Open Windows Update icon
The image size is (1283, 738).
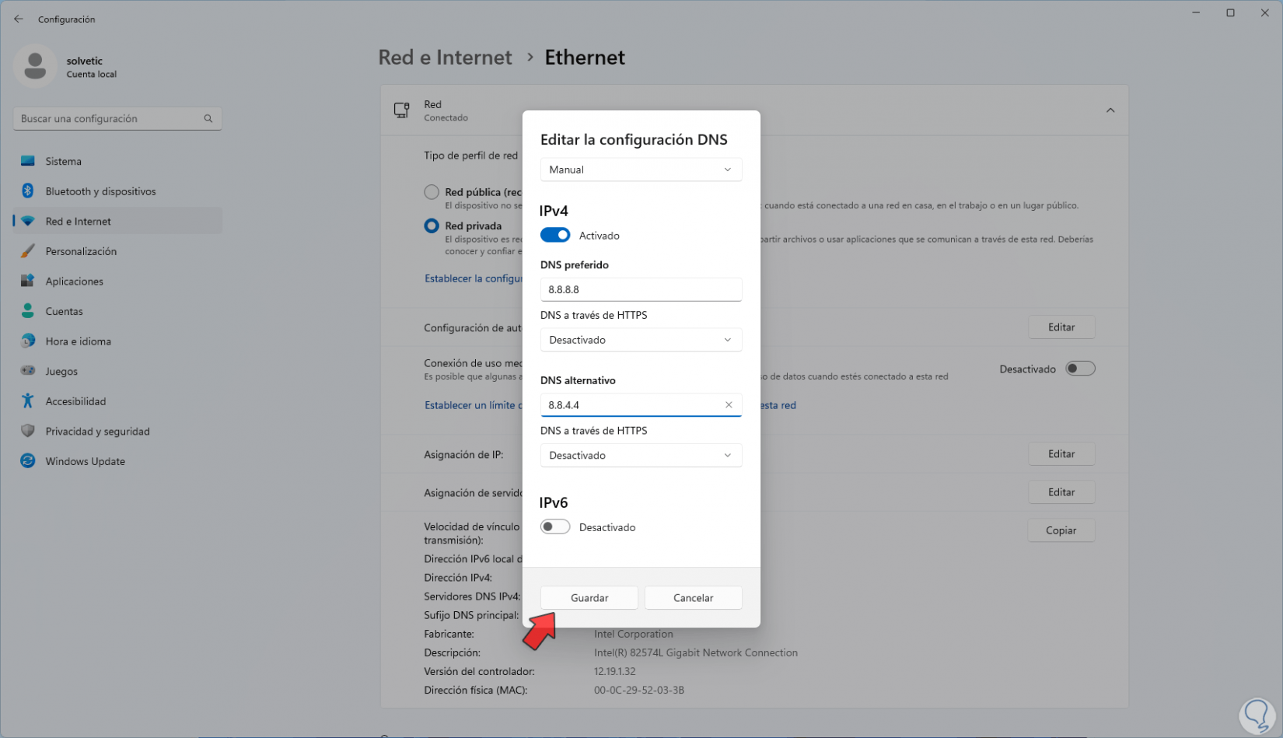pyautogui.click(x=28, y=461)
